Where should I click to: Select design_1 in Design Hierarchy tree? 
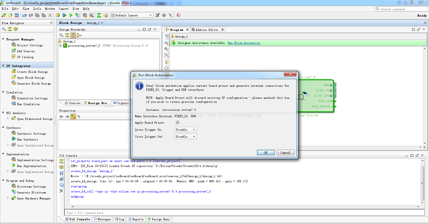pyautogui.click(x=69, y=41)
